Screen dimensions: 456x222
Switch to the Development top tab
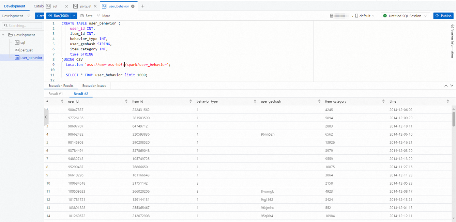pos(15,6)
